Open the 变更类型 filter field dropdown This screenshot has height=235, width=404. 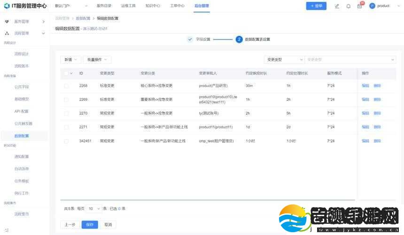284,60
